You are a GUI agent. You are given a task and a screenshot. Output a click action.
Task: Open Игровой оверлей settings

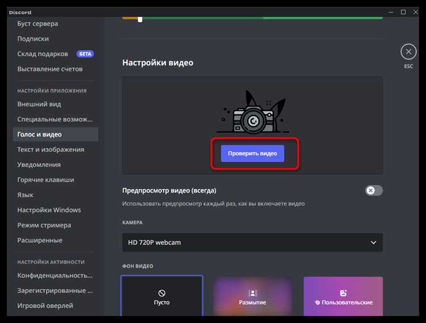click(x=45, y=306)
